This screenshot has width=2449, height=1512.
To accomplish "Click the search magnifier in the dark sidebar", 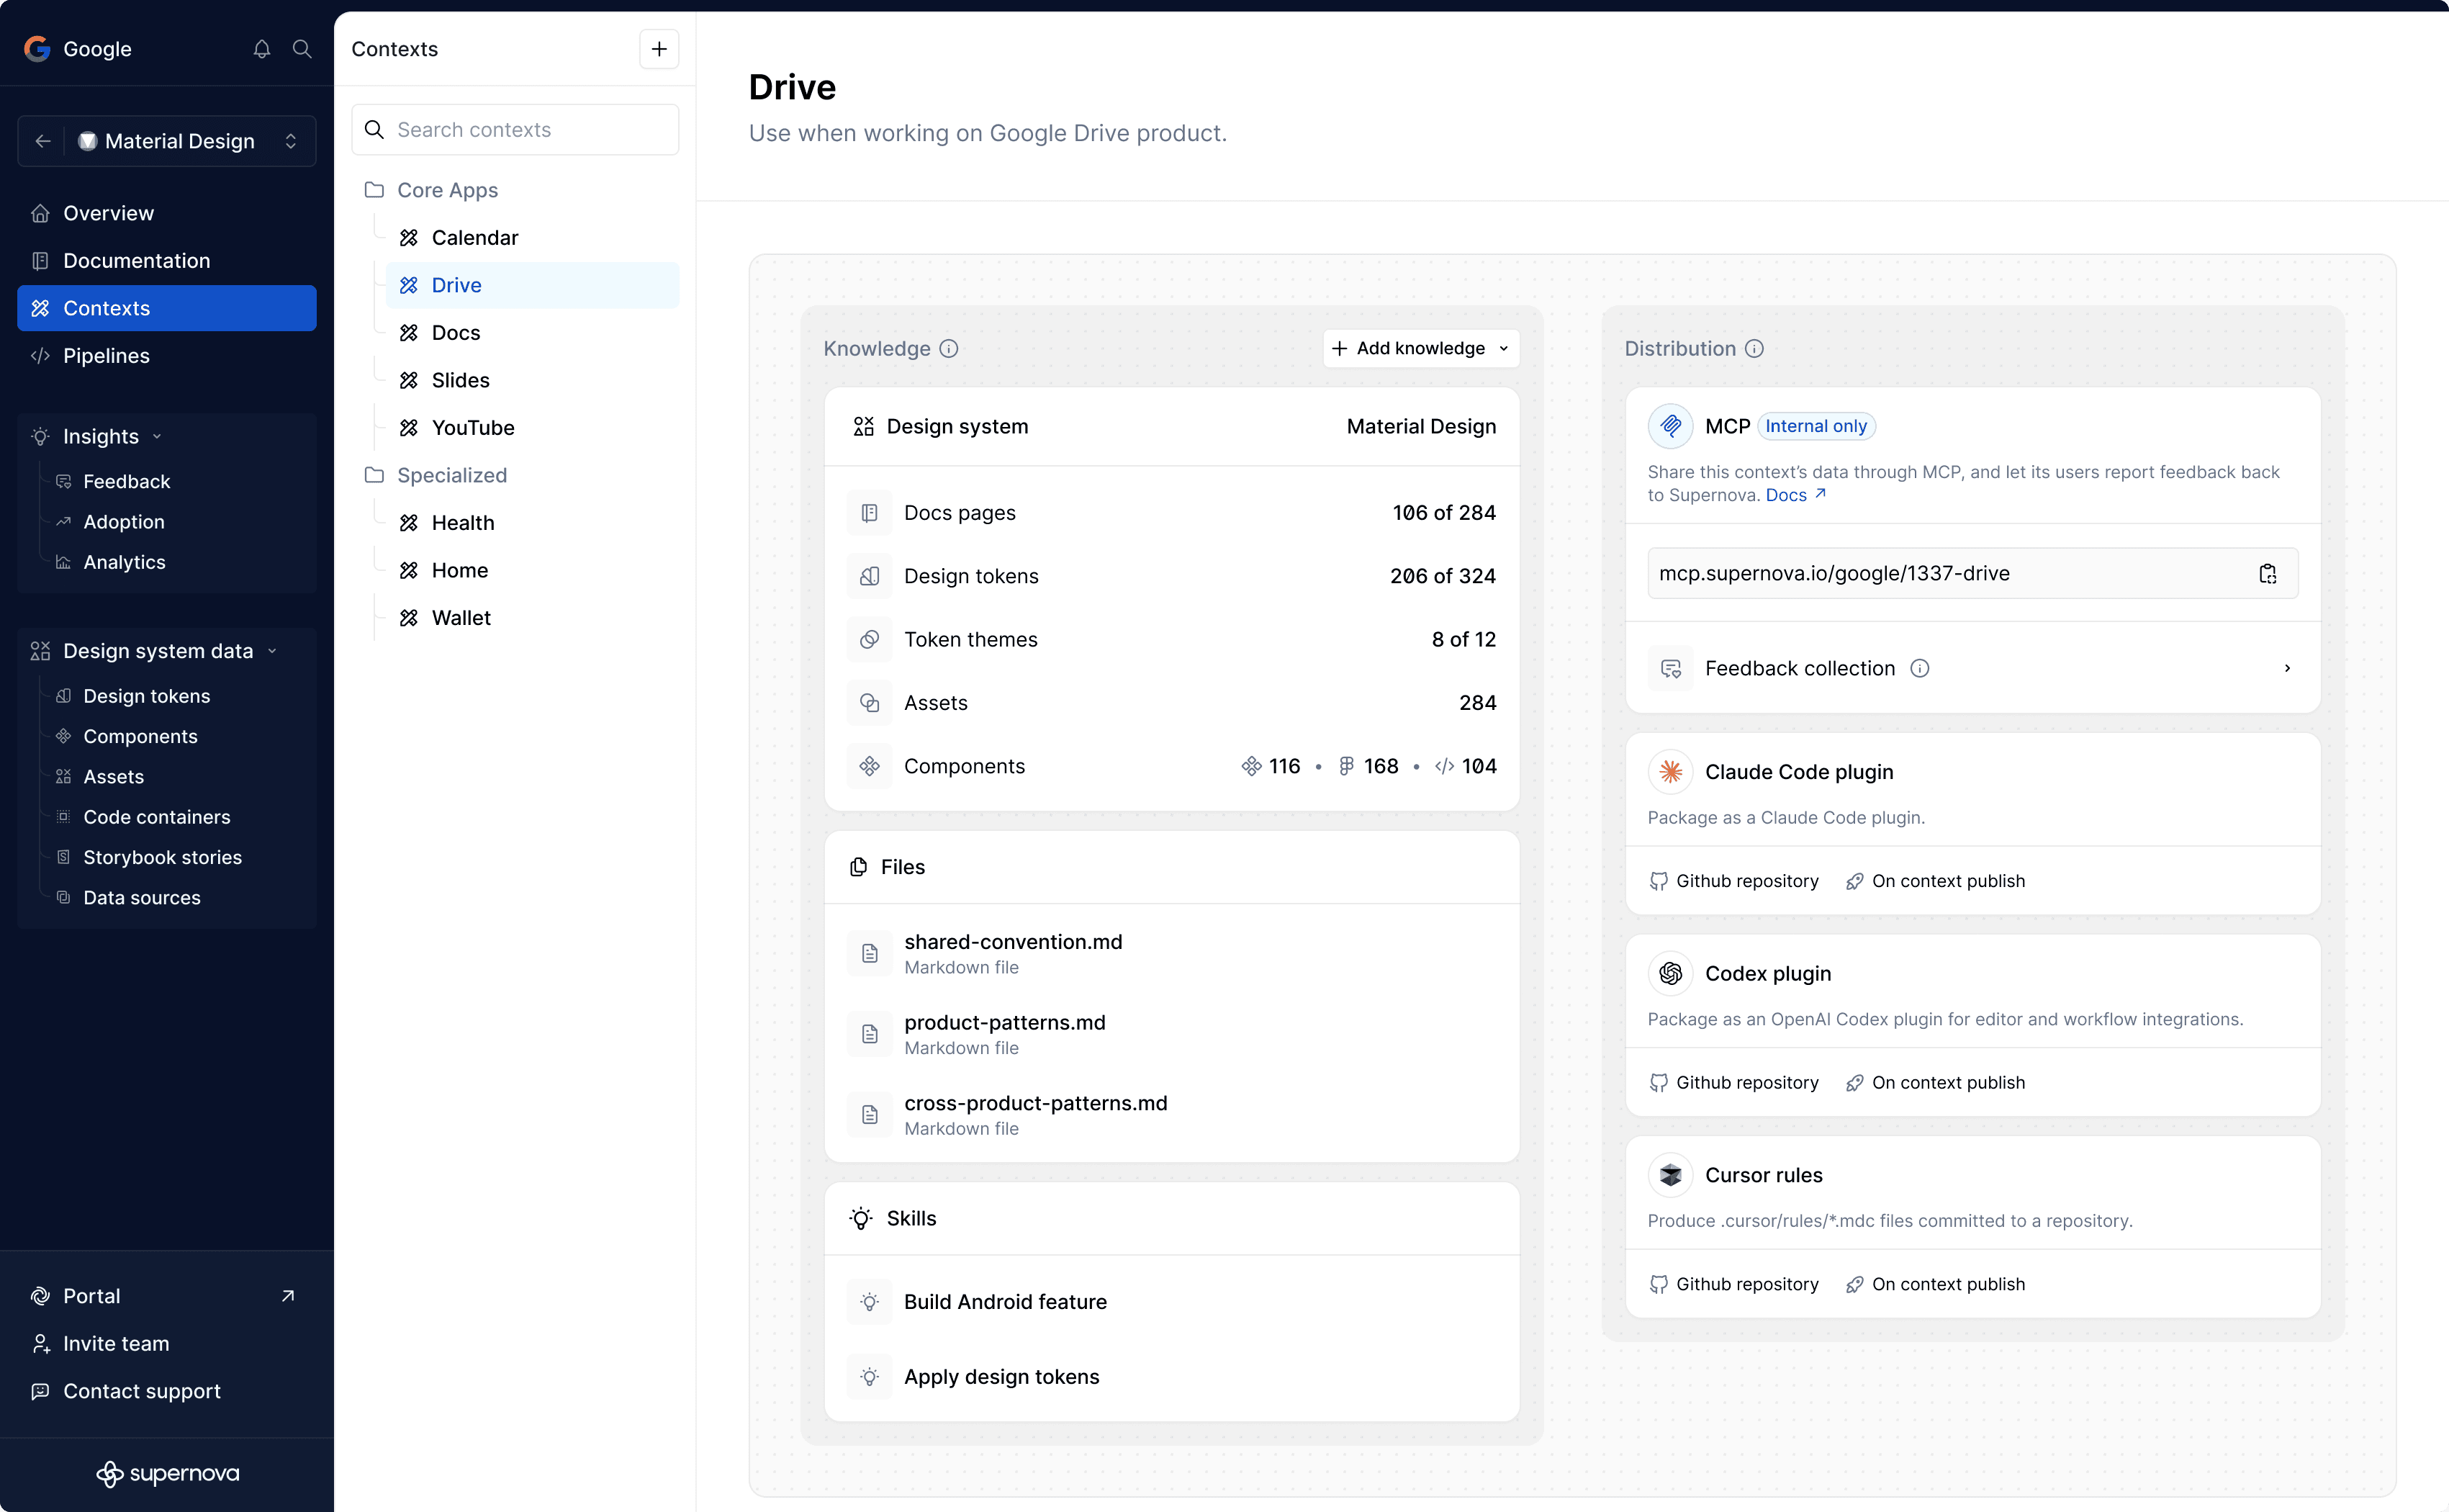I will tap(302, 49).
